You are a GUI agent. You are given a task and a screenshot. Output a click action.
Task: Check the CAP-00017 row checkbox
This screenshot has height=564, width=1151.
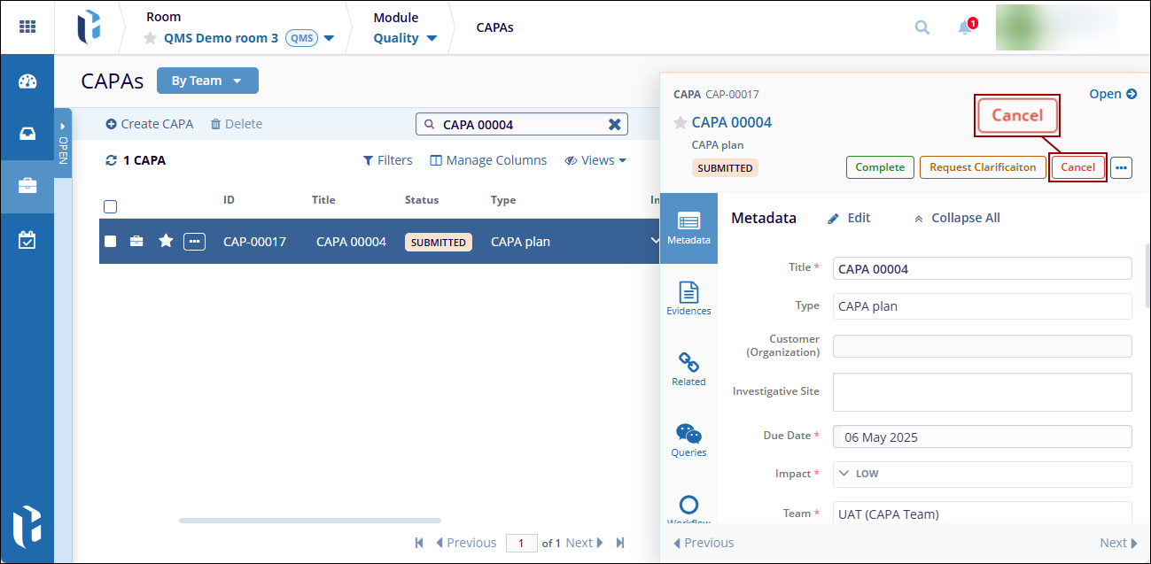tap(111, 241)
